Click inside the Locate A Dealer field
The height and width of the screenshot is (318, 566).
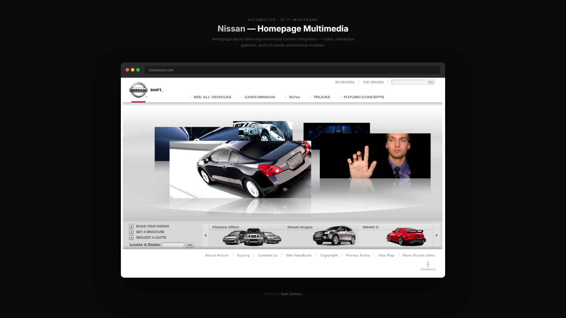pos(173,245)
